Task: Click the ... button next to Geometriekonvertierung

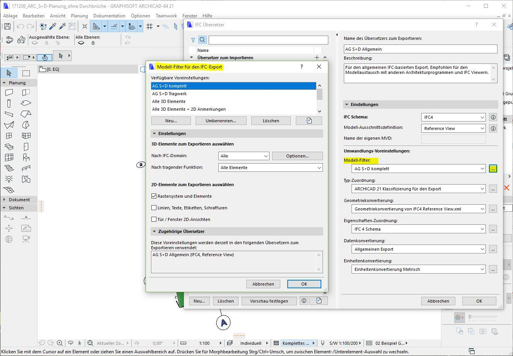Action: 493,209
